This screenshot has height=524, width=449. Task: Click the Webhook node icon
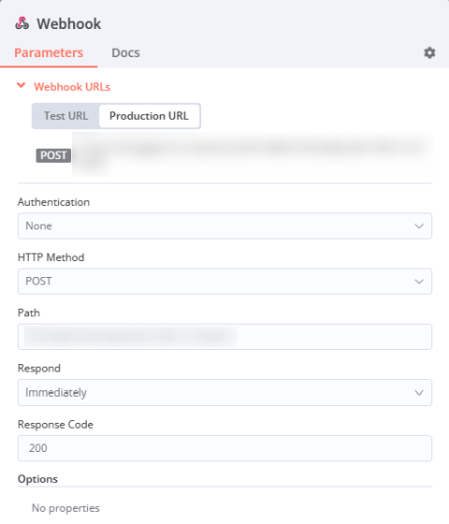[x=22, y=23]
